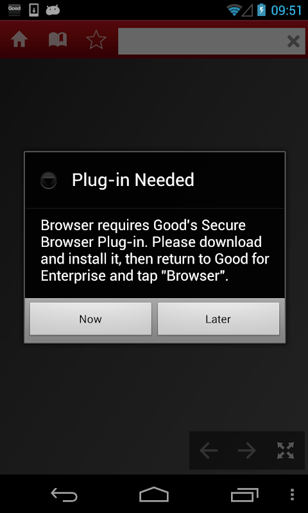308x513 pixels.
Task: Go forward with the browser right arrow
Action: (x=247, y=451)
